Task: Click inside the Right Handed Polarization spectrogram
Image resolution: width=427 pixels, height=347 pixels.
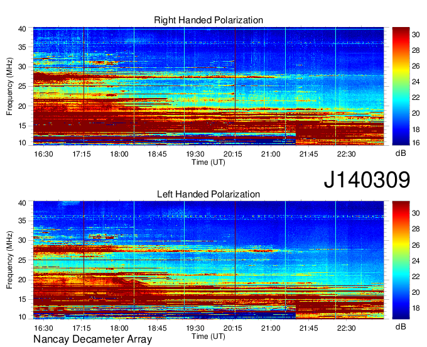Action: tap(208, 86)
